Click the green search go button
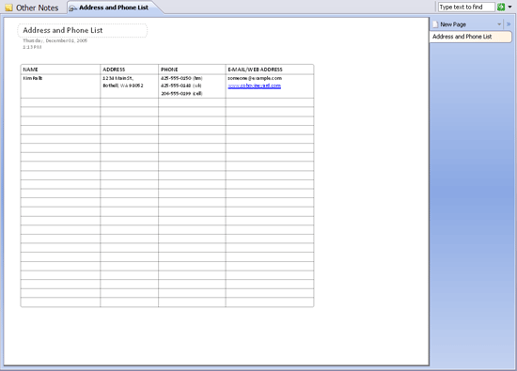Screen dimensions: 517x371 [x=501, y=7]
